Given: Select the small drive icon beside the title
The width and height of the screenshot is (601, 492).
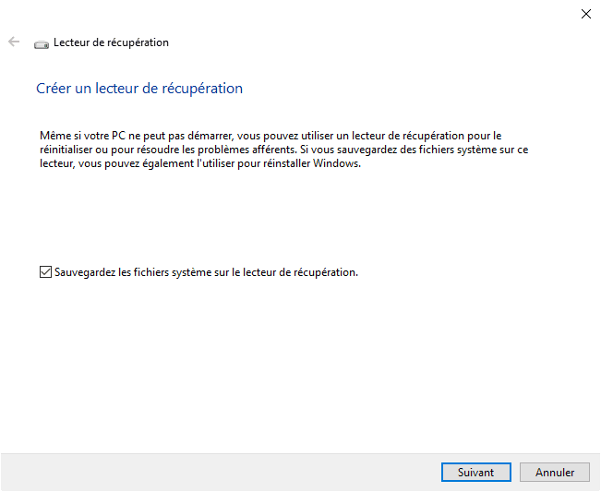Looking at the screenshot, I should click(42, 43).
